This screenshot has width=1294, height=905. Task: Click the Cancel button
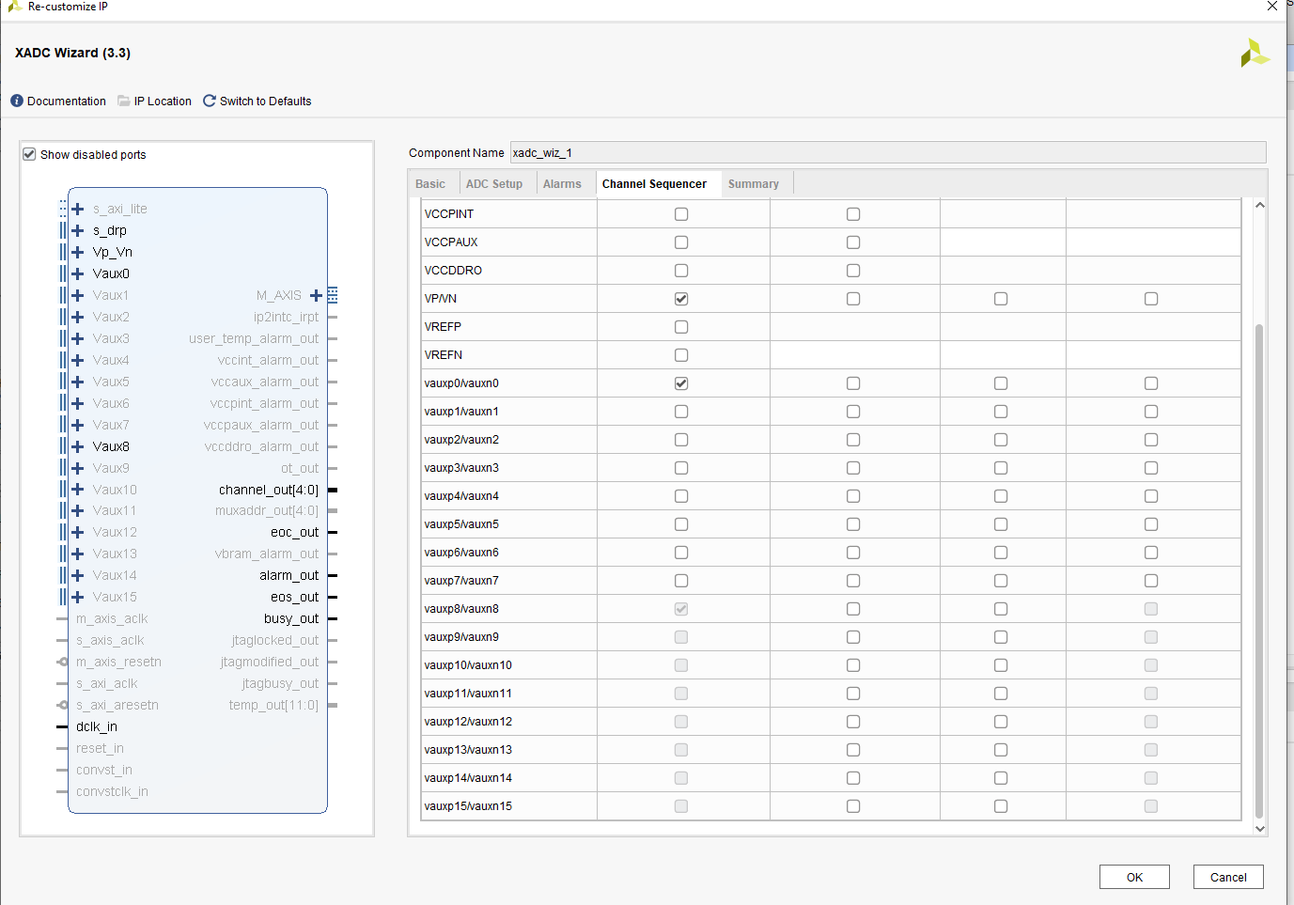1228,877
